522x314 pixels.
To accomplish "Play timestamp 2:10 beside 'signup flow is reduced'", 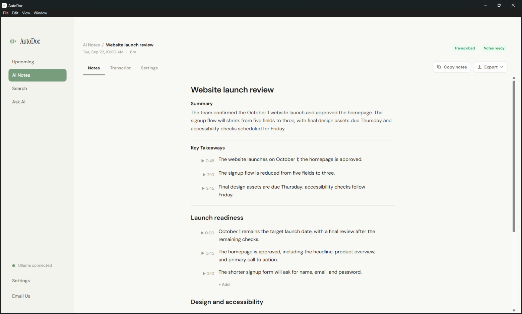I will point(208,175).
